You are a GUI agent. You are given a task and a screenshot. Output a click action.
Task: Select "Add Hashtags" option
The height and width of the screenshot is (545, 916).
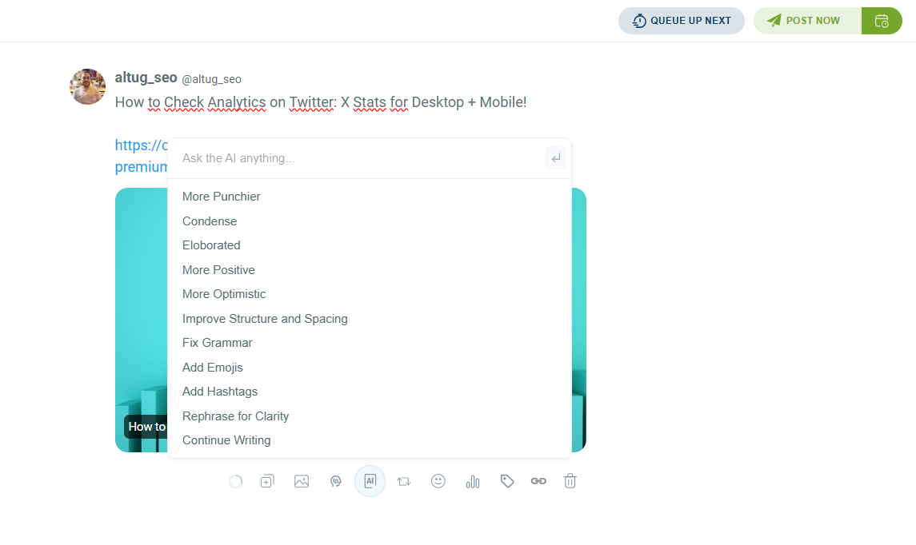220,391
